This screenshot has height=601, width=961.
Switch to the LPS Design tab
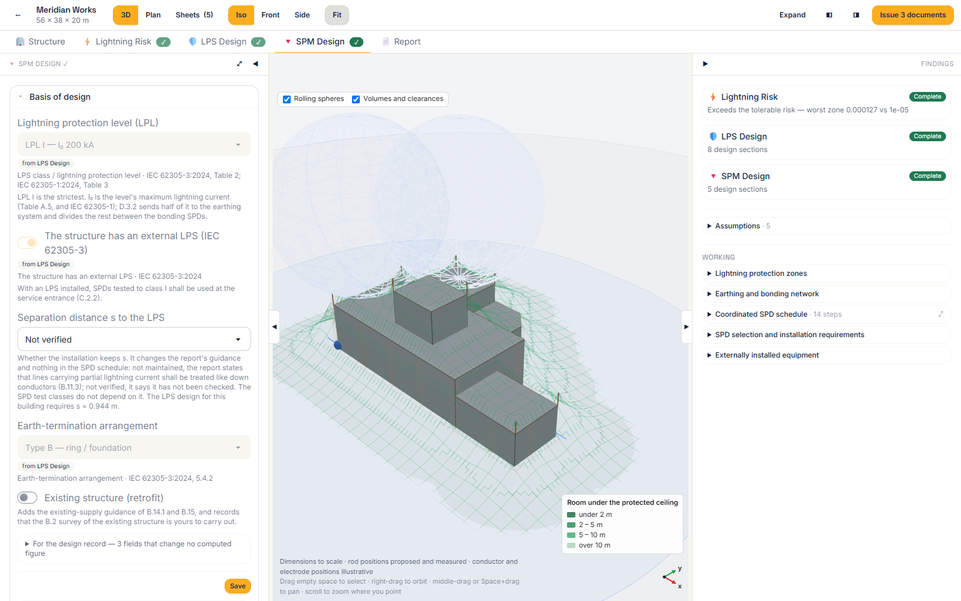tap(226, 41)
